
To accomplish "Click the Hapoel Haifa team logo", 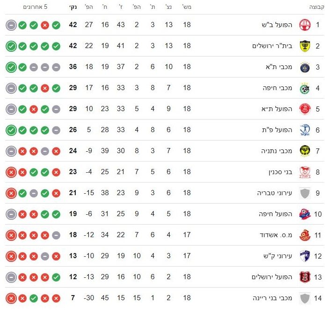I will (x=305, y=214).
